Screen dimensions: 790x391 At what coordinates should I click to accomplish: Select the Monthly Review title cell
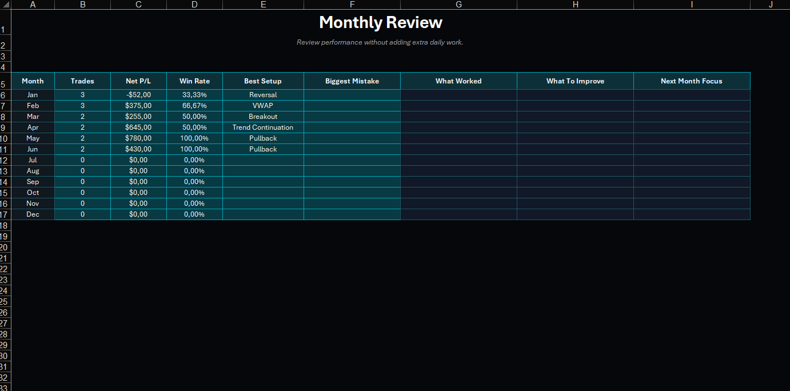pos(380,22)
